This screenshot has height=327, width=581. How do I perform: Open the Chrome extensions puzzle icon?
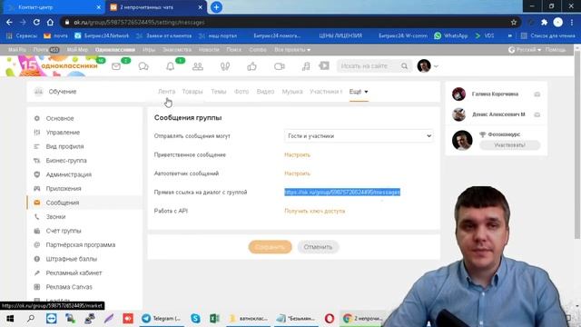click(x=544, y=22)
